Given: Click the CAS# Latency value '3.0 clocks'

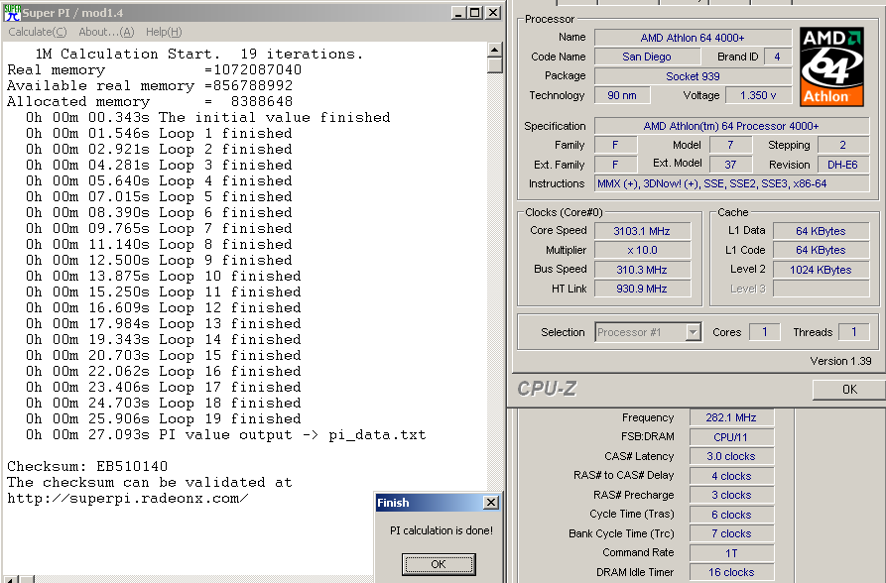Looking at the screenshot, I should [731, 456].
